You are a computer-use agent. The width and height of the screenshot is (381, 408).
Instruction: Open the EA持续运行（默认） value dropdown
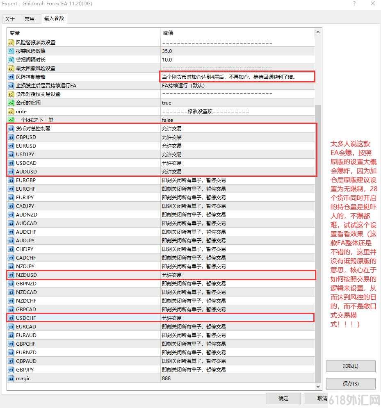click(x=237, y=85)
